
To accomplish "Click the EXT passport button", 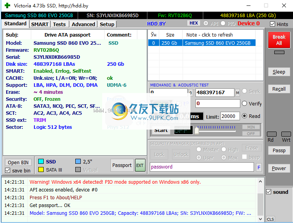I will coord(140,165).
